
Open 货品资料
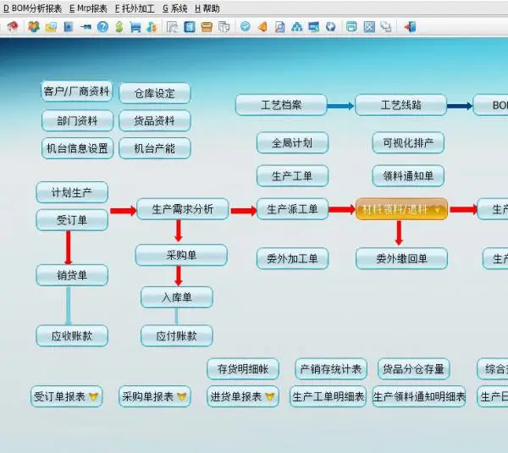click(155, 121)
